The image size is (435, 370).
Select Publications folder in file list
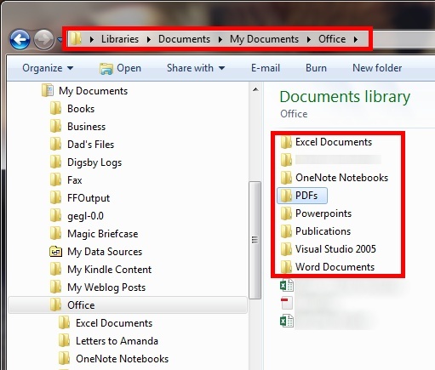coord(316,231)
